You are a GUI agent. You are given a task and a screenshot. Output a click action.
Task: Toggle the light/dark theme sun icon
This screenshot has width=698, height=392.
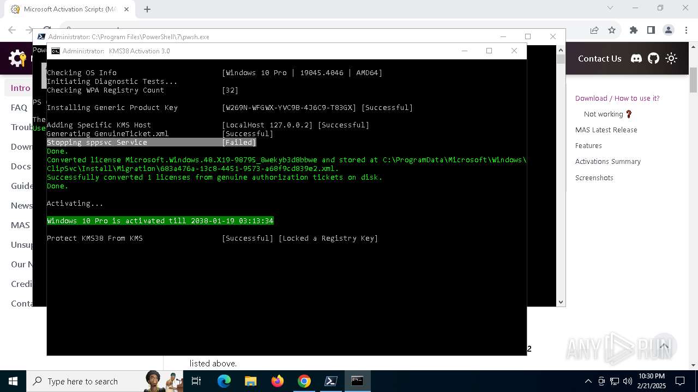click(x=671, y=58)
